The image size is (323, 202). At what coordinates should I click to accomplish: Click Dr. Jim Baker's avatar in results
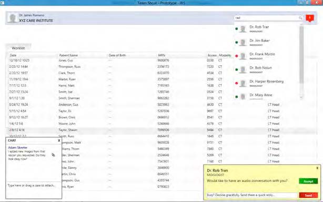[243, 43]
